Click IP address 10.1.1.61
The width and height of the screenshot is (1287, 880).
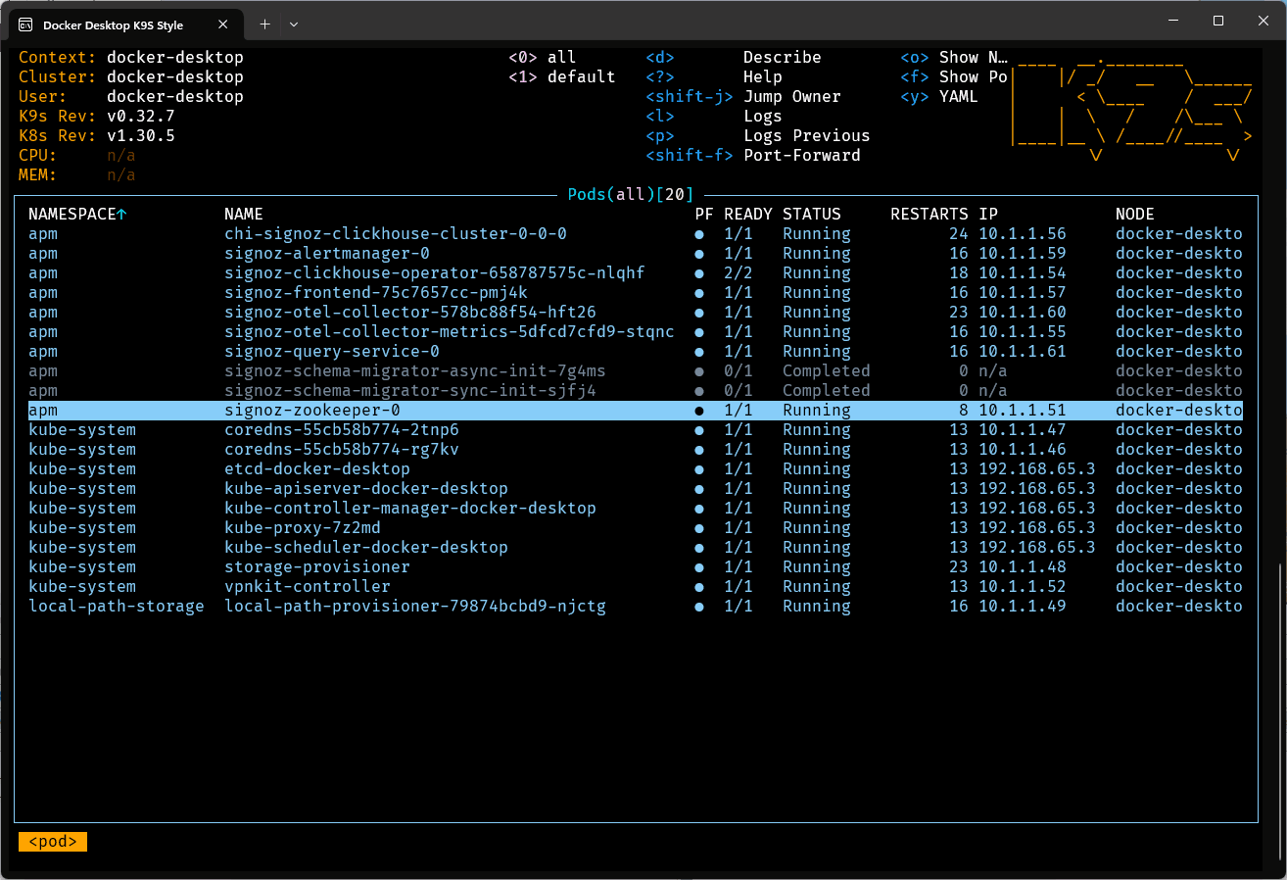click(x=1023, y=351)
